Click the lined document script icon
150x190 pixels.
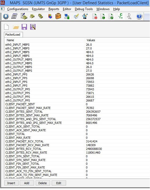pyautogui.click(x=14, y=16)
